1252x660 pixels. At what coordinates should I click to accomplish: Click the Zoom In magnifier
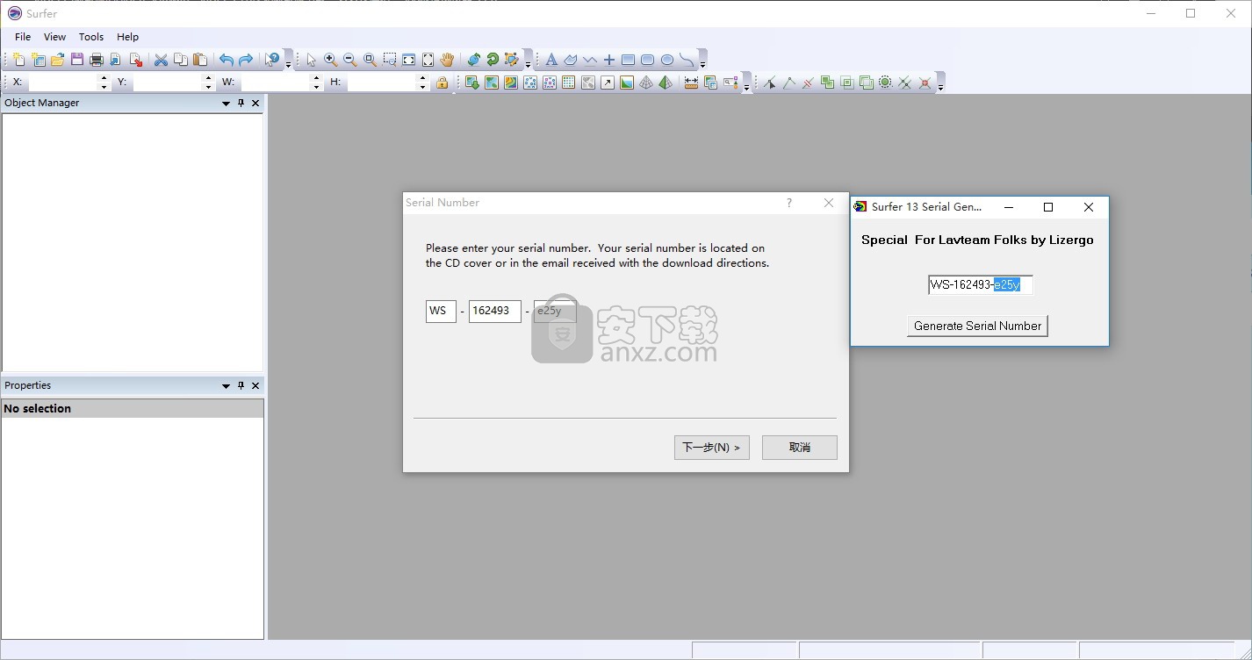tap(330, 60)
